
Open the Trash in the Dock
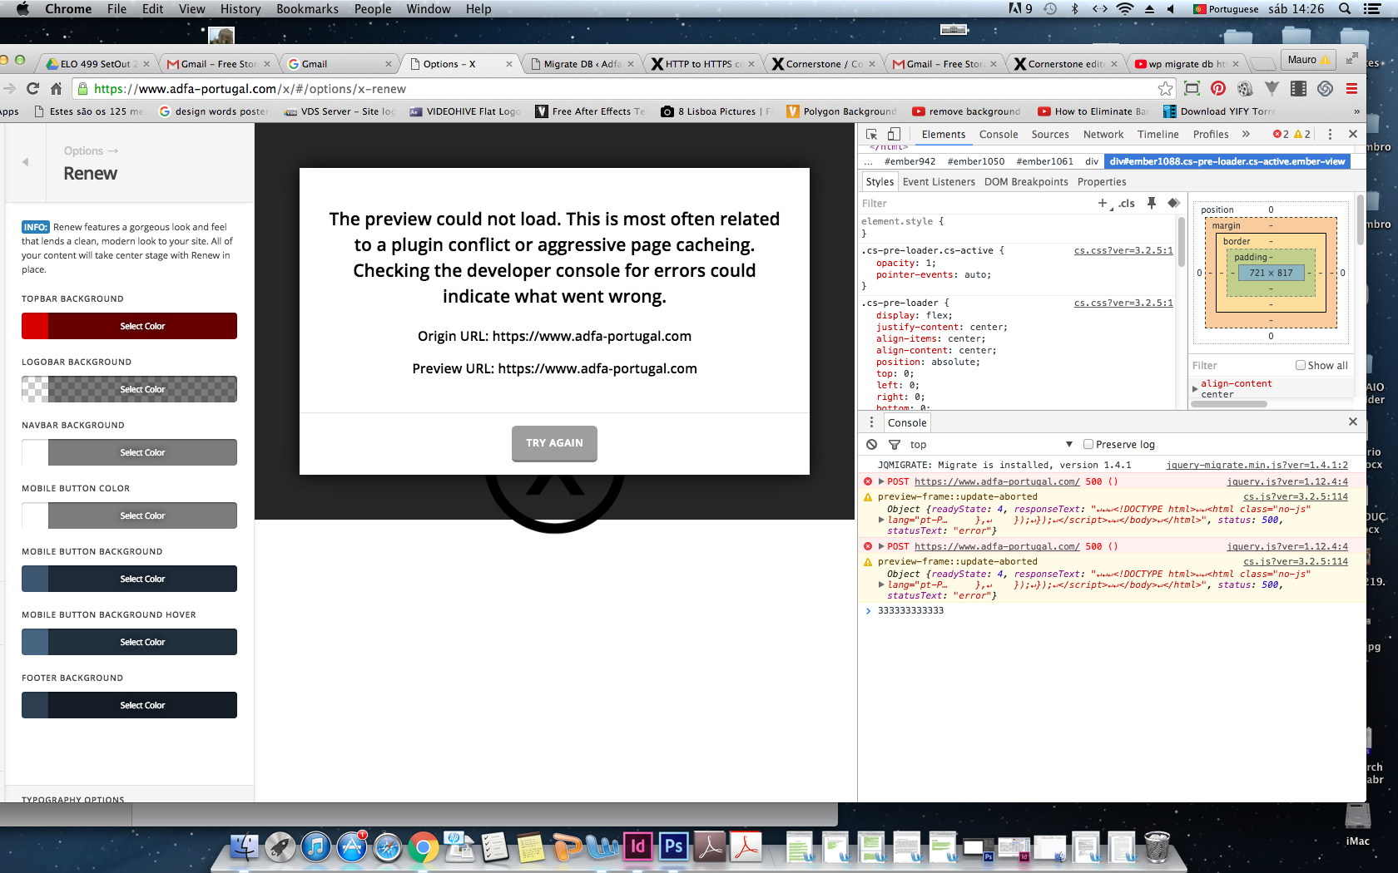click(x=1157, y=847)
